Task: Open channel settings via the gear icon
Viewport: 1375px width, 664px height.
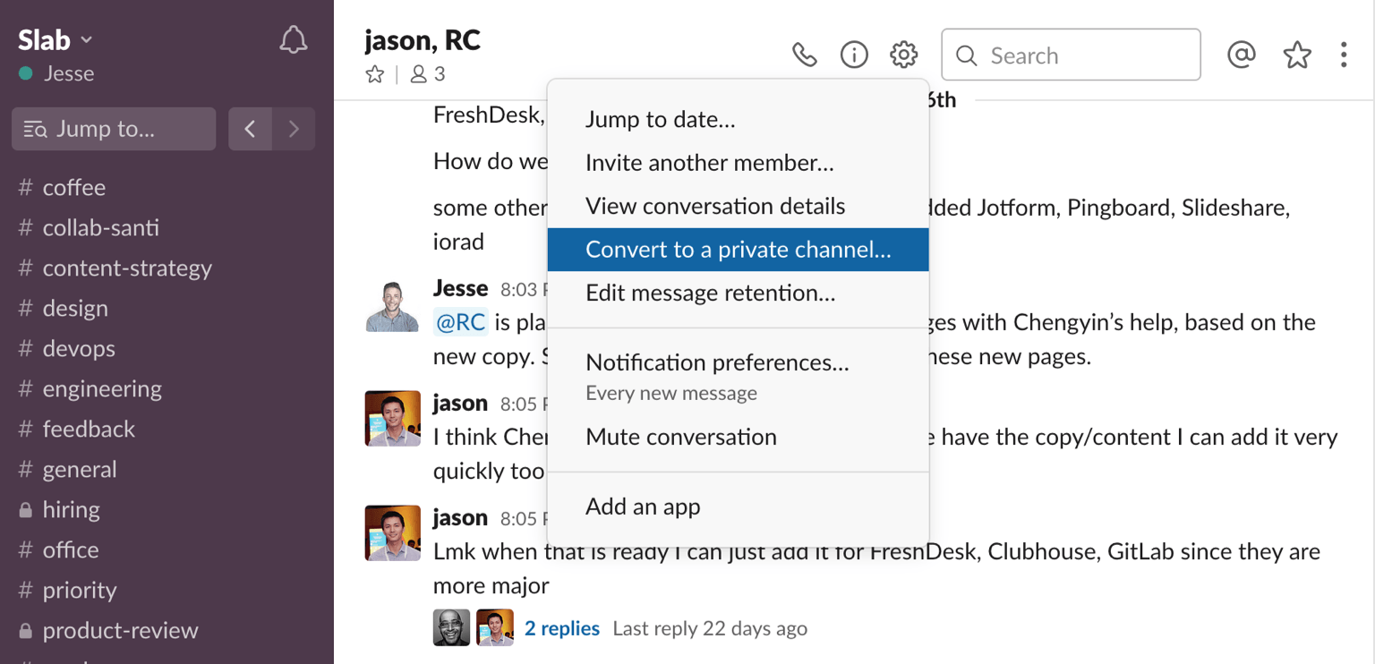Action: (x=903, y=54)
